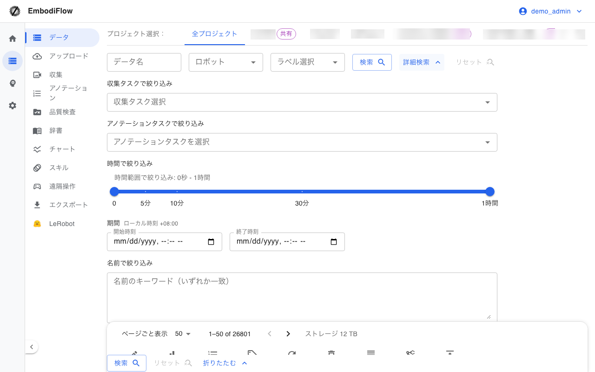
Task: Go to 収集 collection page
Action: coord(62,75)
